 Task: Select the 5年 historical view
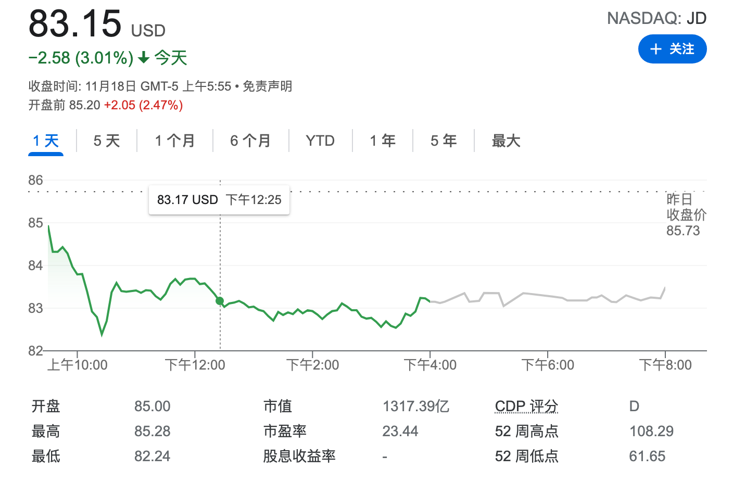point(443,141)
